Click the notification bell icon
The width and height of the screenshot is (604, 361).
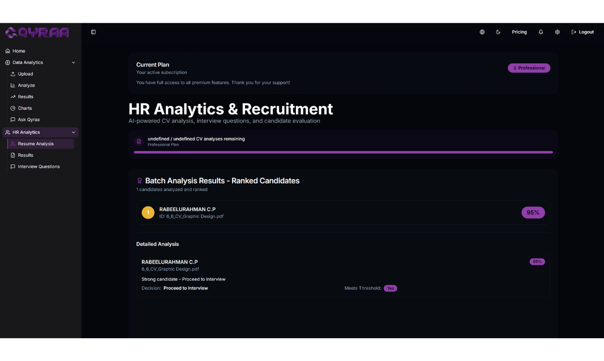(x=541, y=32)
